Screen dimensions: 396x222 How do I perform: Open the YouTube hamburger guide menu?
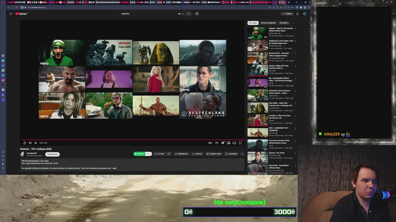coord(11,14)
